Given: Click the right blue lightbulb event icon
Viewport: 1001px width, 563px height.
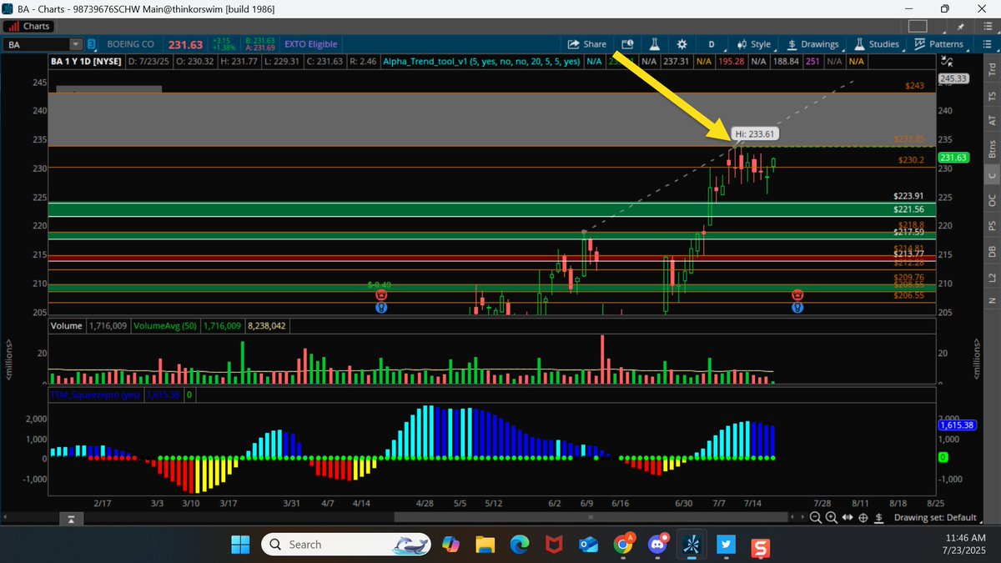Looking at the screenshot, I should point(797,307).
